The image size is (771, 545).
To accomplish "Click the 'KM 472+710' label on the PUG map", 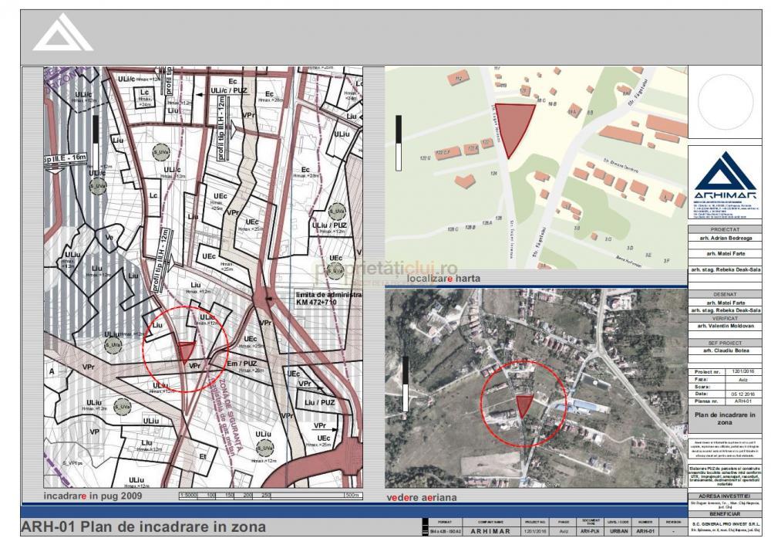I will (x=316, y=301).
